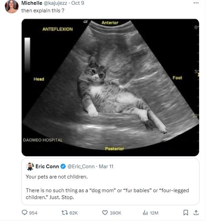
Task: Go to Michelle's profile via display name
Action: pos(32,3)
